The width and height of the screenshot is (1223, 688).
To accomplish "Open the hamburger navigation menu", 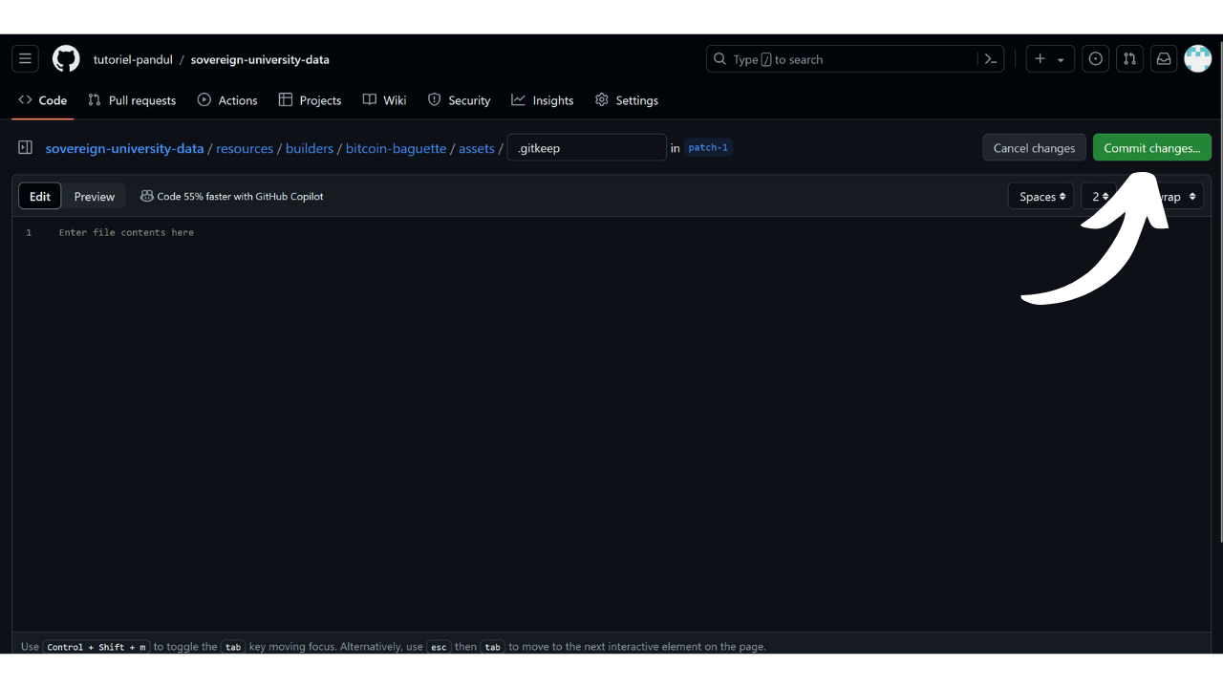I will [x=25, y=59].
